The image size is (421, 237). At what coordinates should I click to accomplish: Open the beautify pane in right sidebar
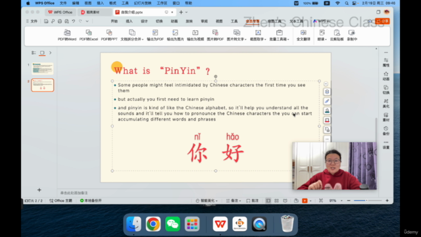tap(386, 103)
